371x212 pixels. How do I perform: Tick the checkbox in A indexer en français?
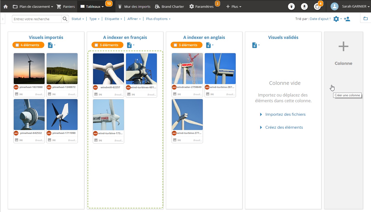click(x=96, y=45)
